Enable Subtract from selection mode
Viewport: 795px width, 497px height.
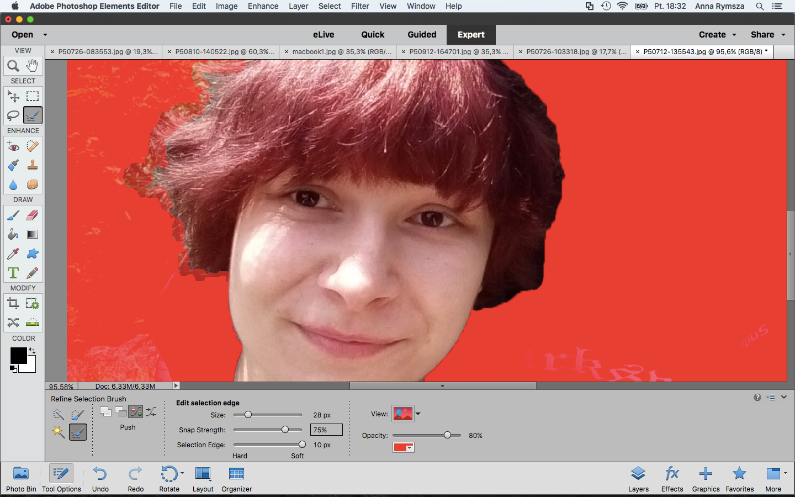tap(120, 411)
